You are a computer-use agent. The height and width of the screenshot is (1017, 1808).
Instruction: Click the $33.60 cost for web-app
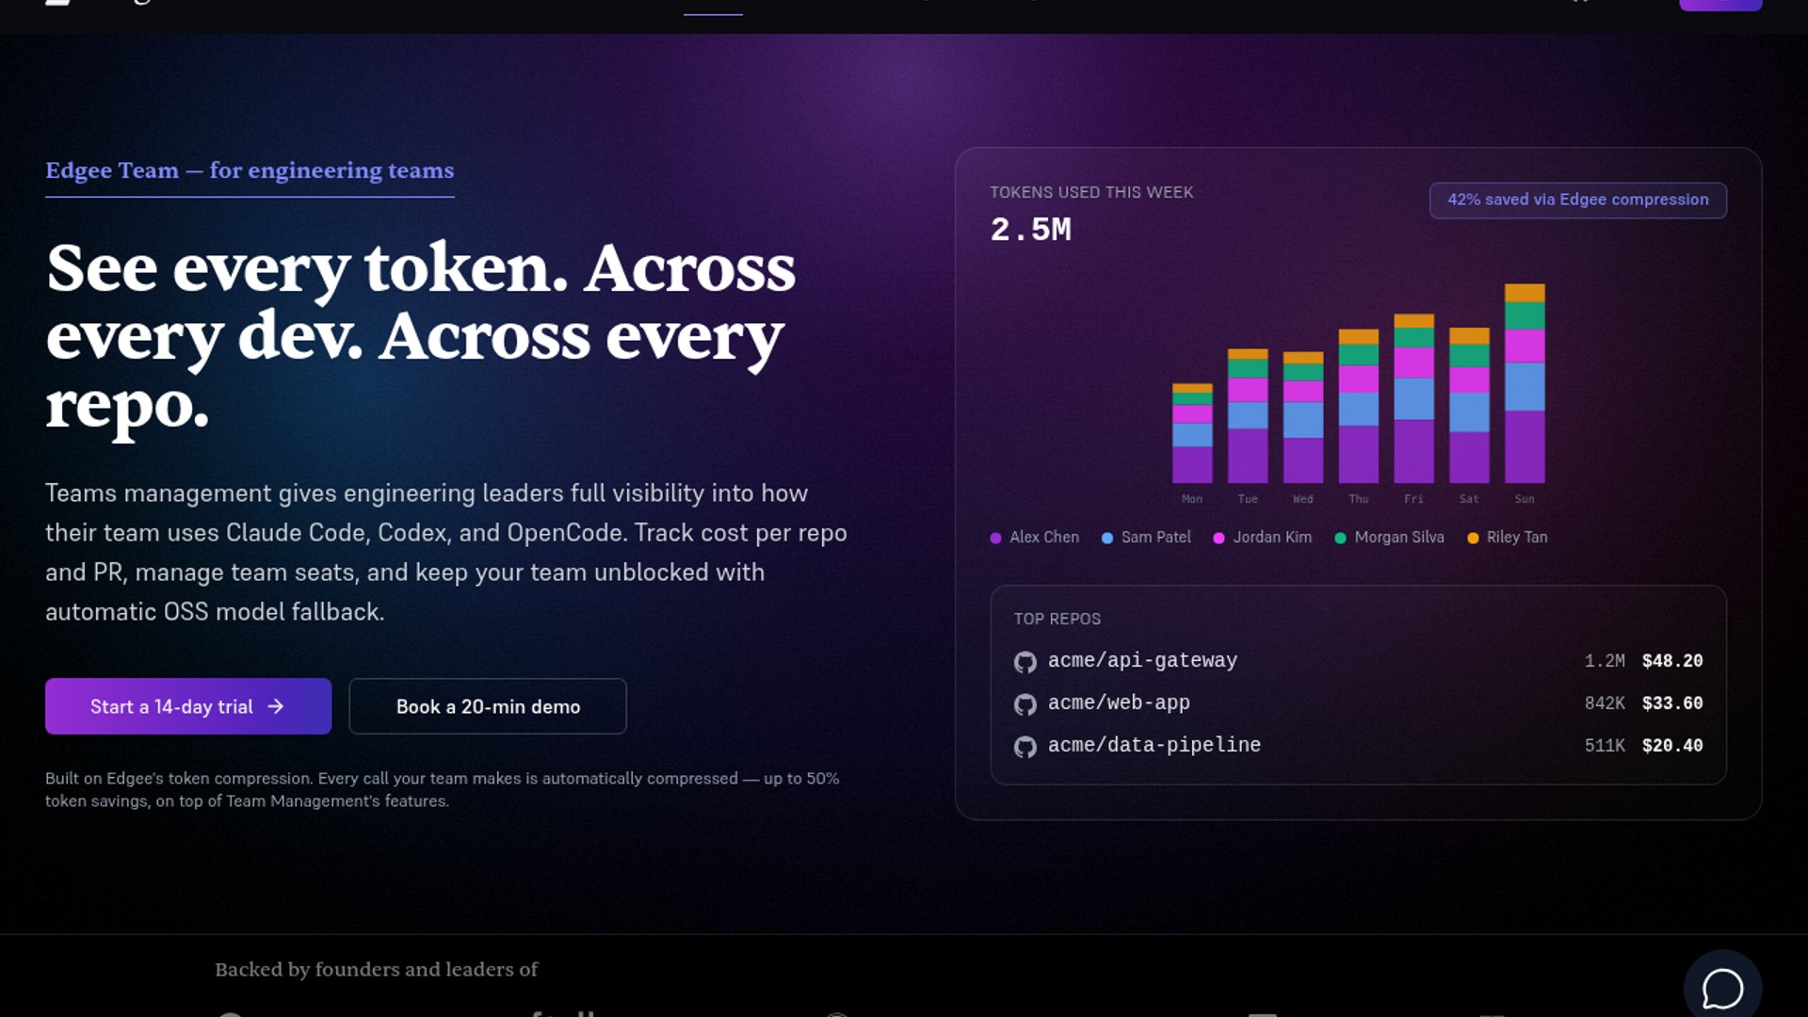tap(1671, 703)
